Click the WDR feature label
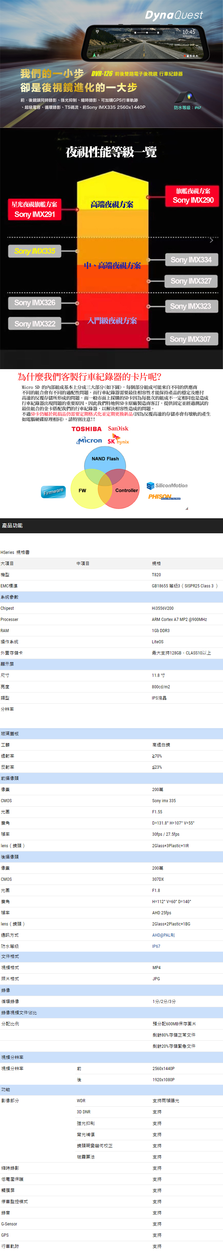This screenshot has width=223, height=1252. click(81, 1100)
